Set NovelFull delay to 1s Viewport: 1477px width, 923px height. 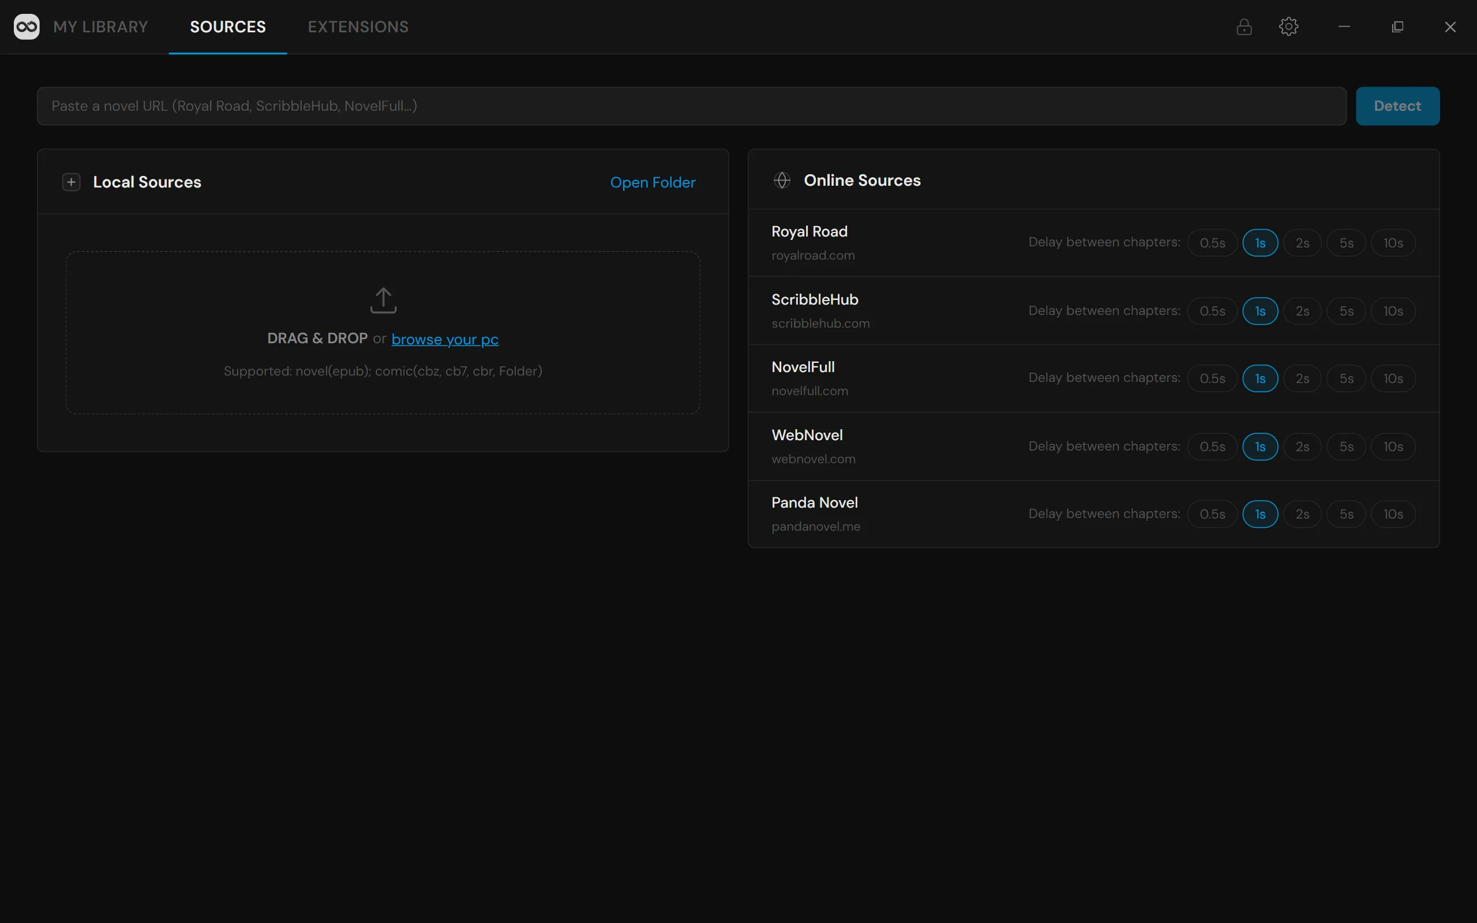point(1259,378)
